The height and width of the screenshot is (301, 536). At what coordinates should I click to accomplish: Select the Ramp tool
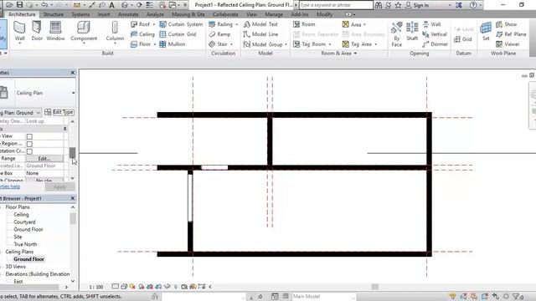[x=219, y=34]
